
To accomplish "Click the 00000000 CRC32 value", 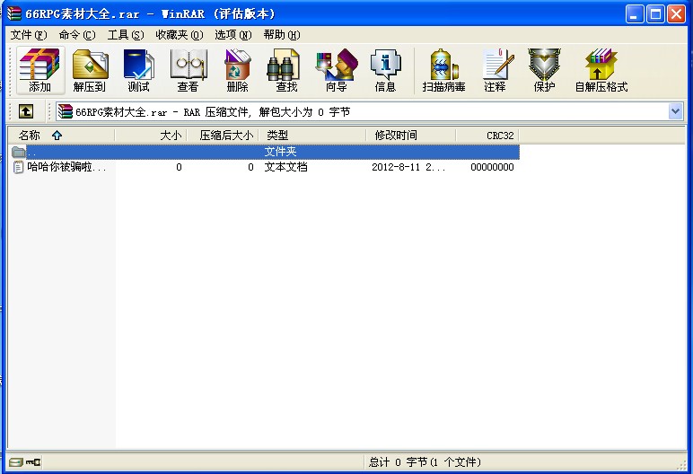I will point(492,167).
